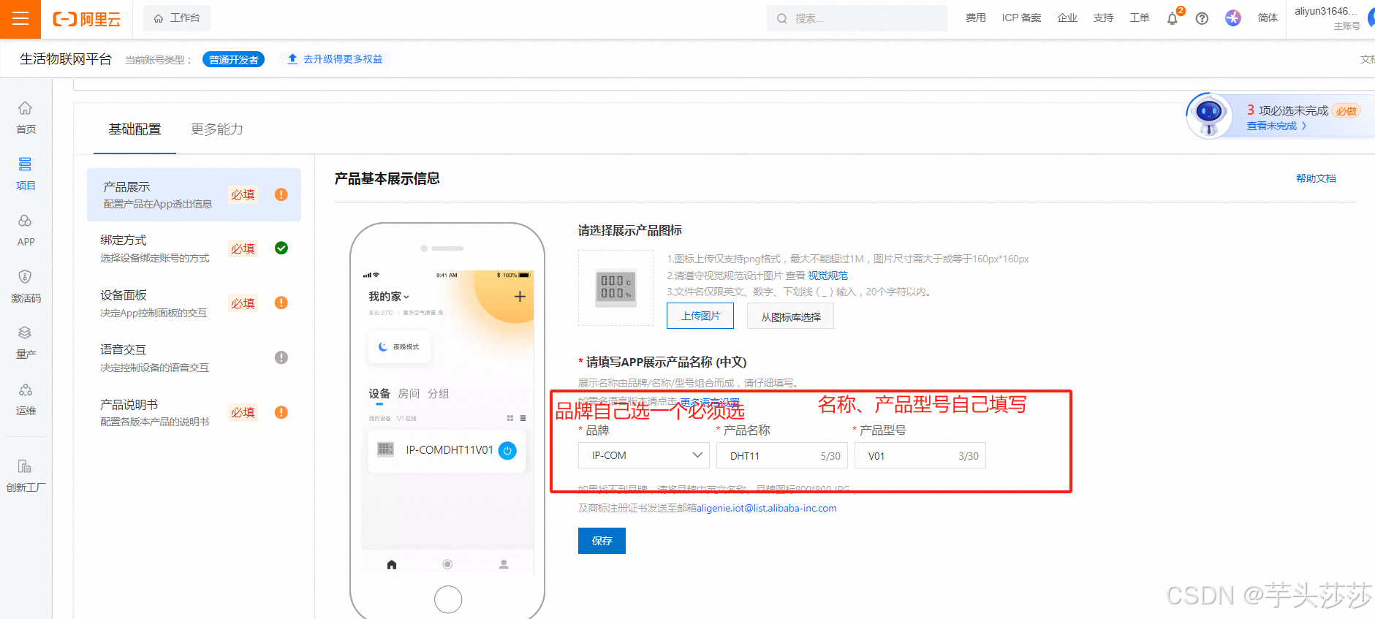Open the notification bell

pos(1173,19)
